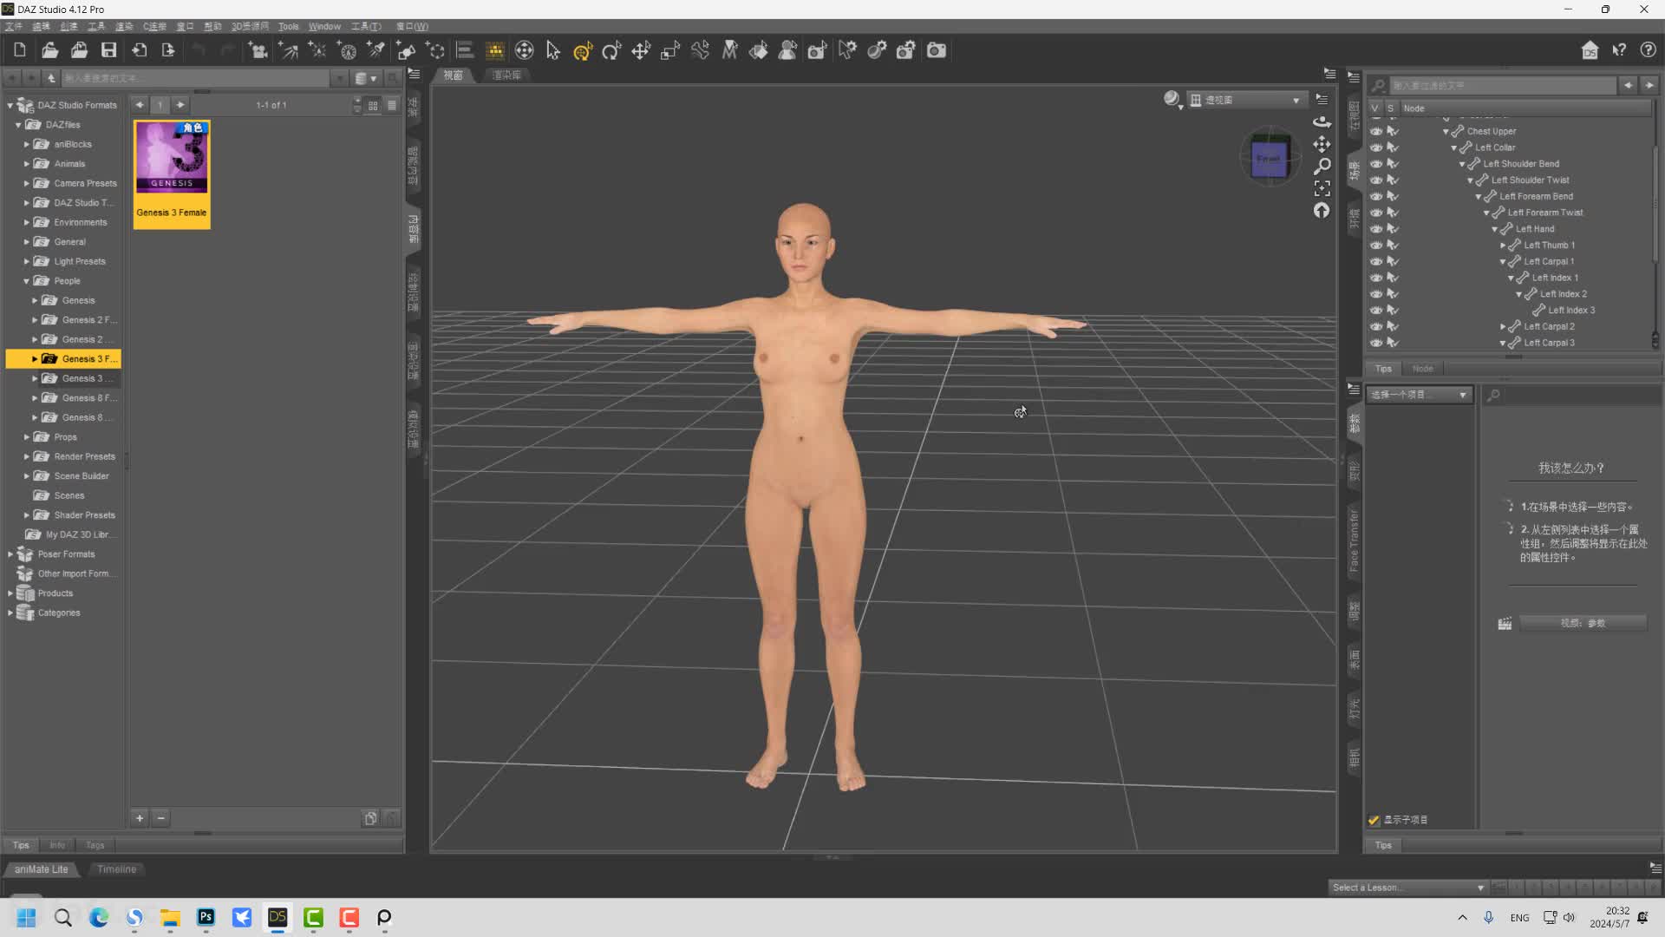Switch to the Timeline tab
Image resolution: width=1665 pixels, height=937 pixels.
pyautogui.click(x=116, y=869)
